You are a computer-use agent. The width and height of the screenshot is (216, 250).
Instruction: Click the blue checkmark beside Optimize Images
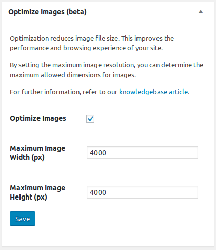90,119
